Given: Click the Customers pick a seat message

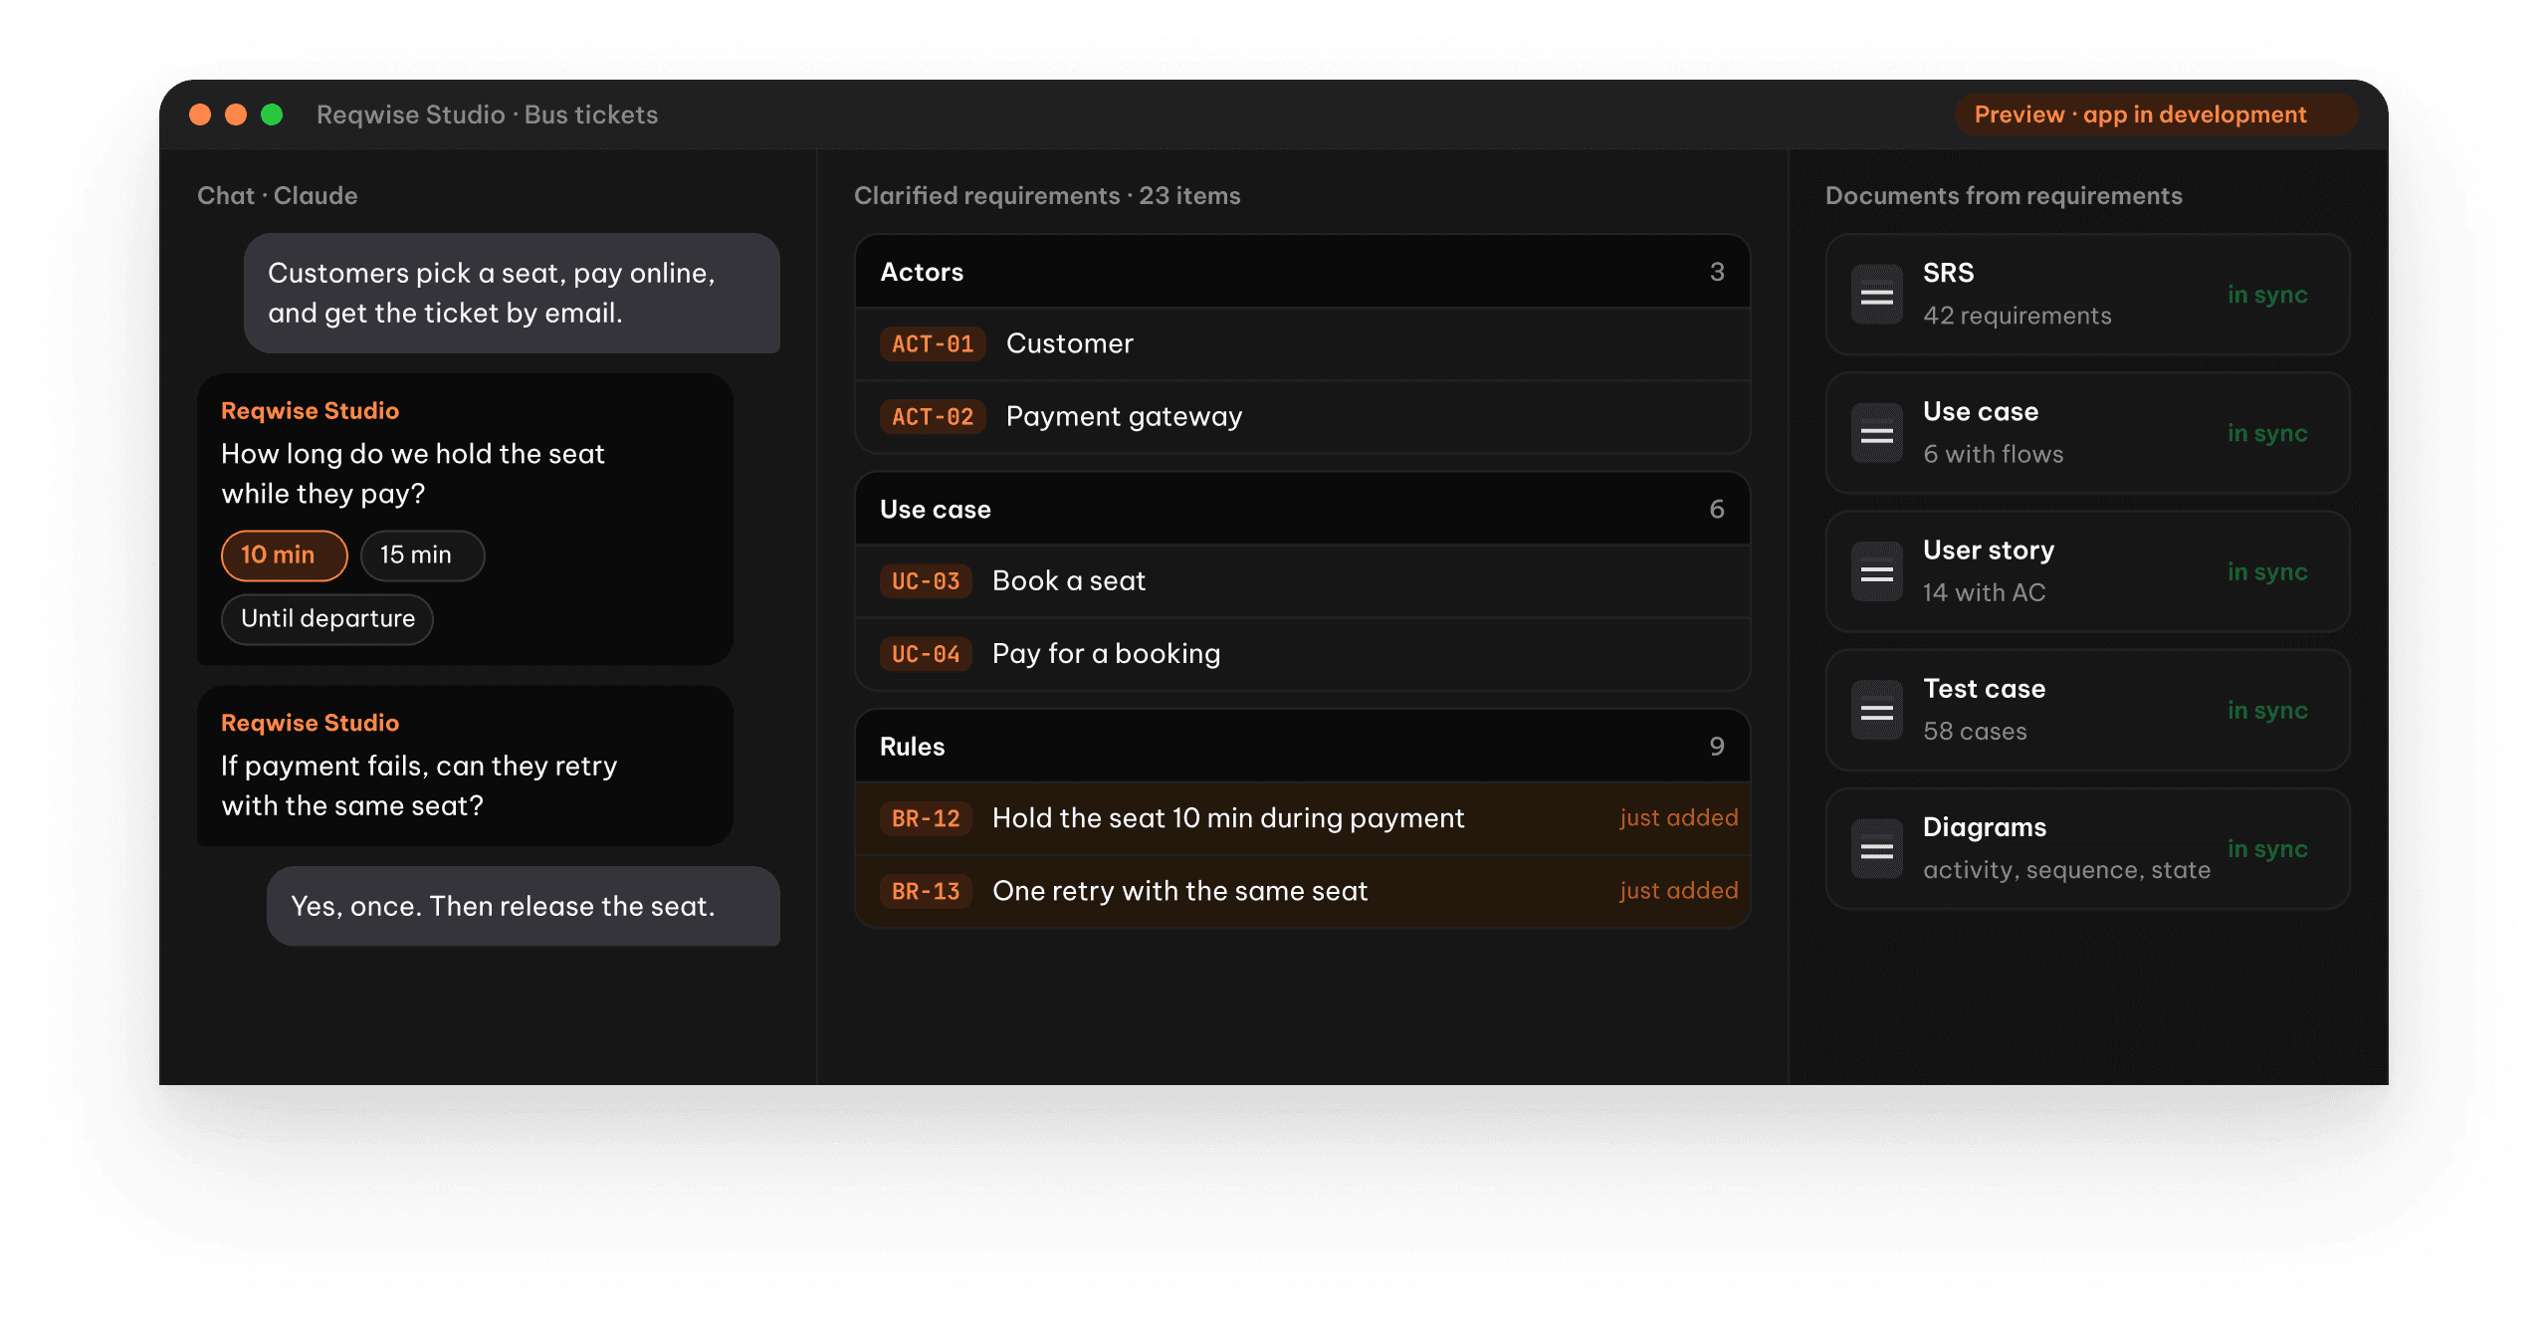Looking at the screenshot, I should coord(512,293).
